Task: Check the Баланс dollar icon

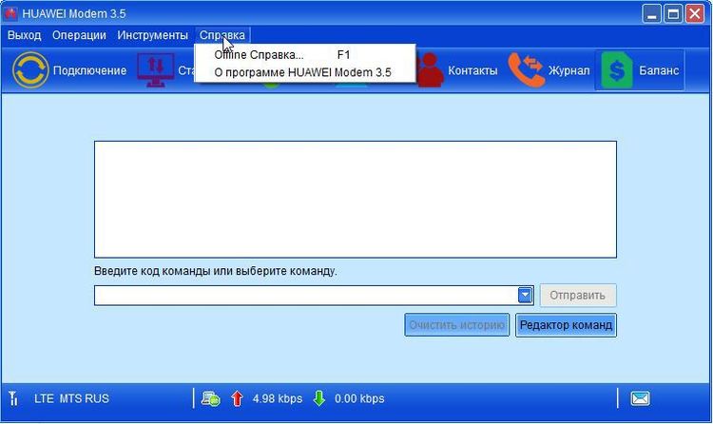Action: (x=617, y=70)
